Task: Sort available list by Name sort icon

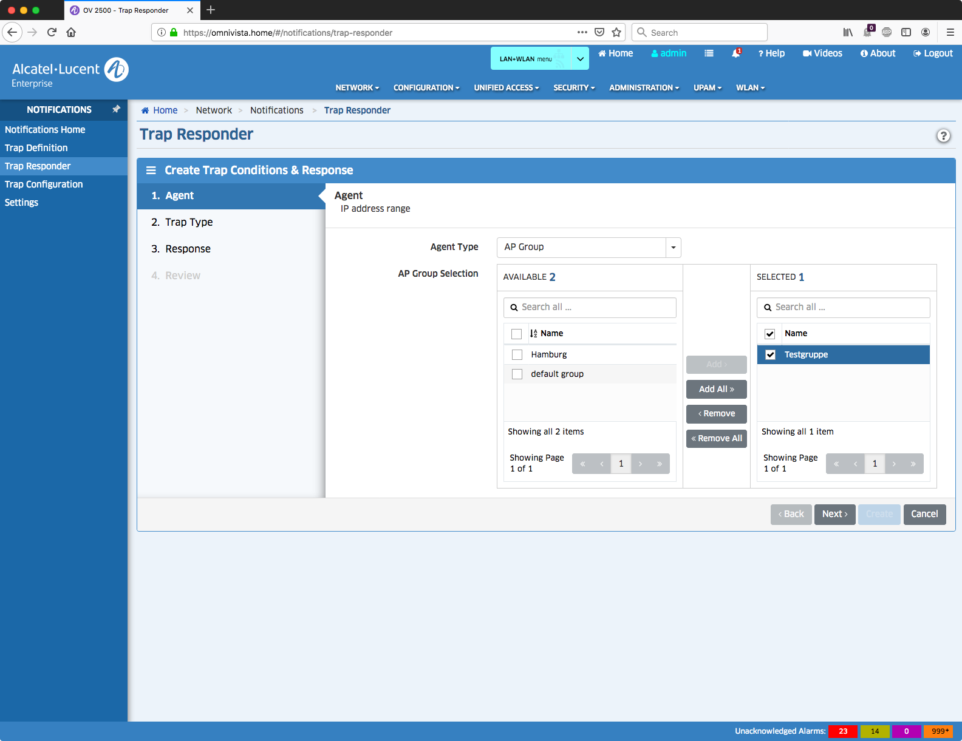Action: click(x=533, y=334)
